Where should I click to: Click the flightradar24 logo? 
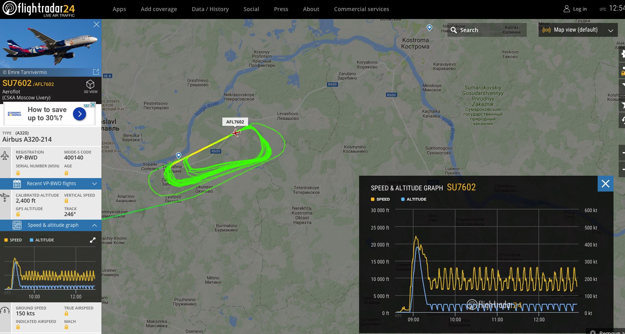point(38,9)
